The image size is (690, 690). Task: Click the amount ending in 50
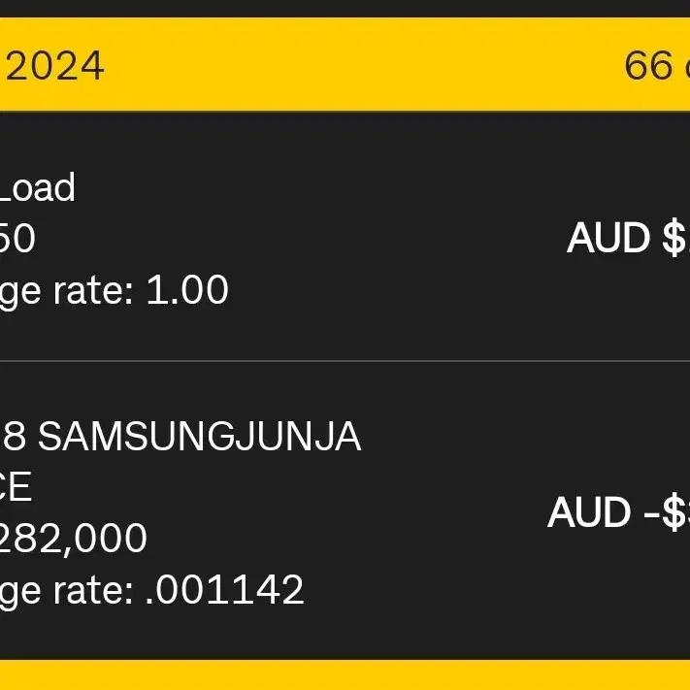(x=17, y=238)
